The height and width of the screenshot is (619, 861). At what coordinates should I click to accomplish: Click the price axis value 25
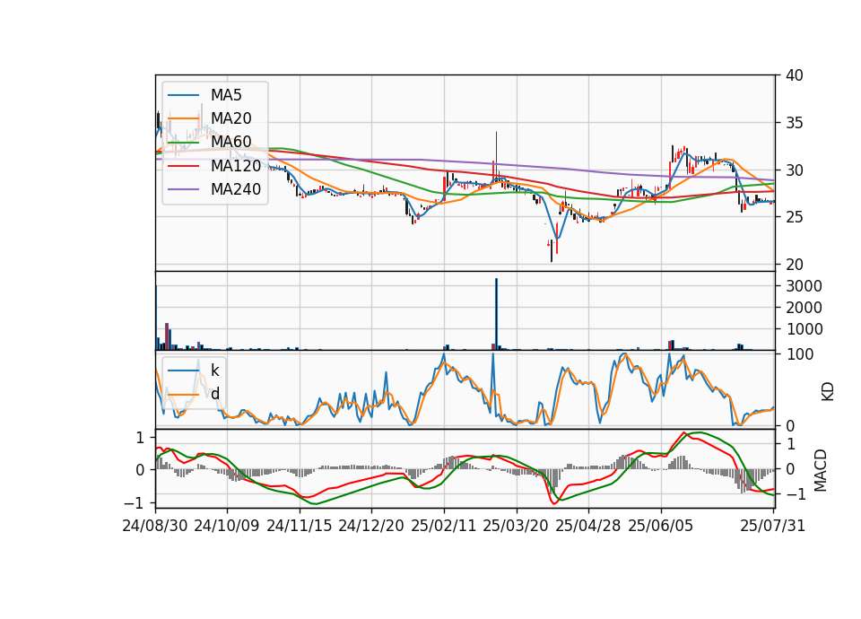pos(793,217)
